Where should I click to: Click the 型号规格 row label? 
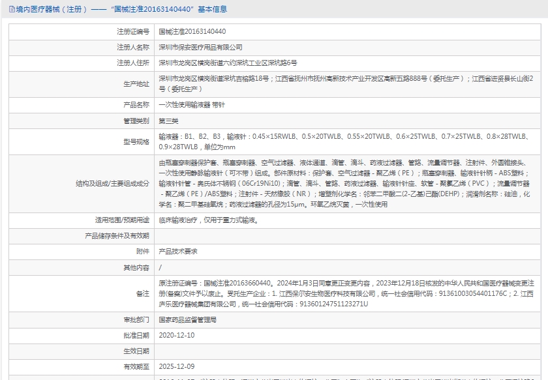136,141
